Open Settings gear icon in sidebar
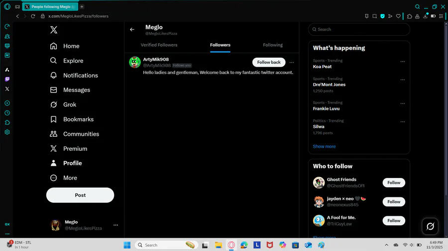The image size is (448, 251). point(7,132)
